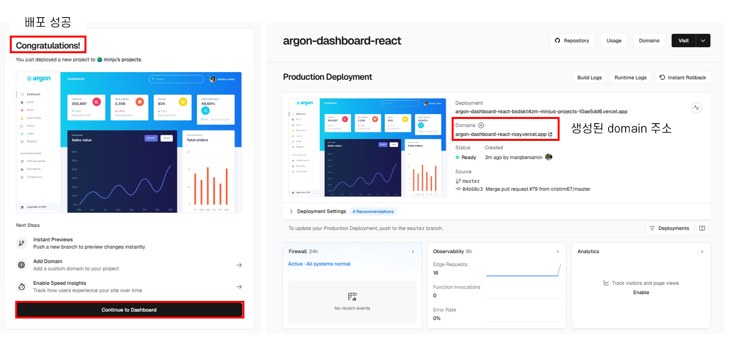Expand the Analytics card chevron
The image size is (734, 349).
[x=702, y=252]
